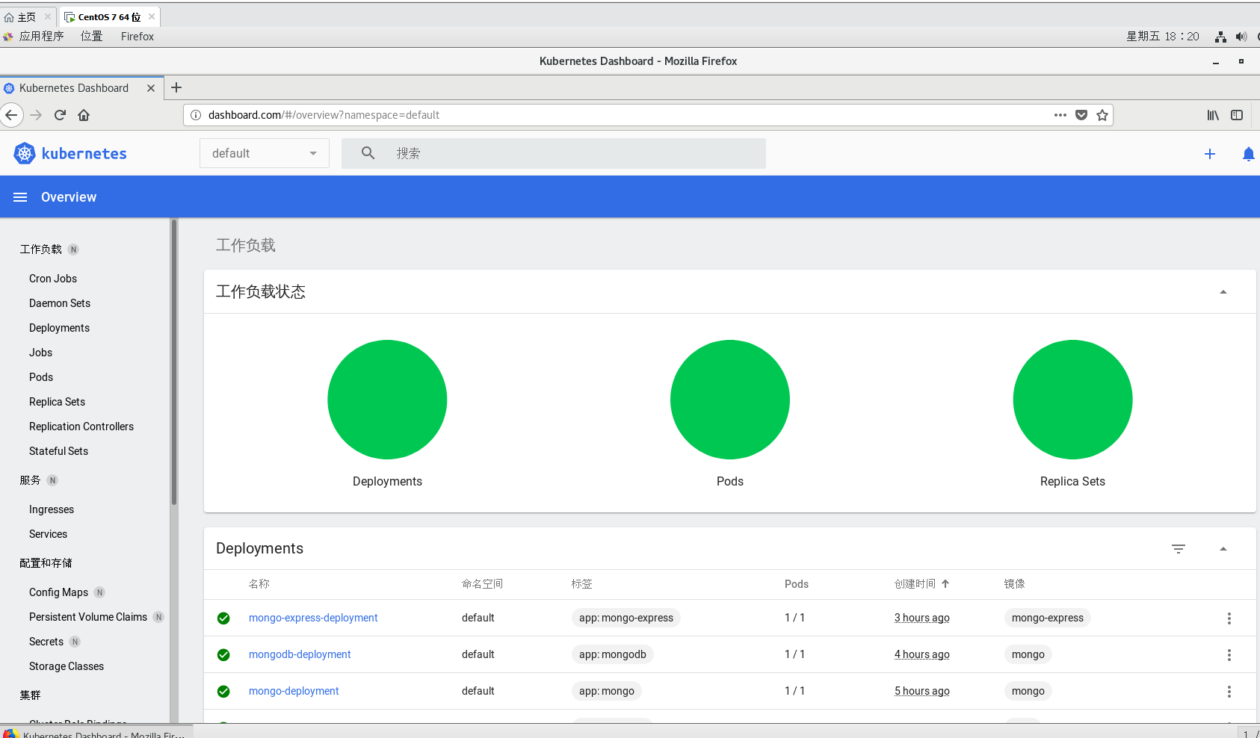
Task: Click the green status icon of mongo-deployment
Action: 223,692
